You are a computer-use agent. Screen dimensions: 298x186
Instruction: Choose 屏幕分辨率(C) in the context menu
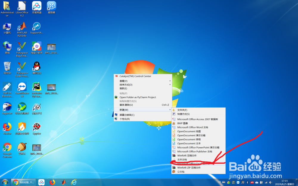143,115
